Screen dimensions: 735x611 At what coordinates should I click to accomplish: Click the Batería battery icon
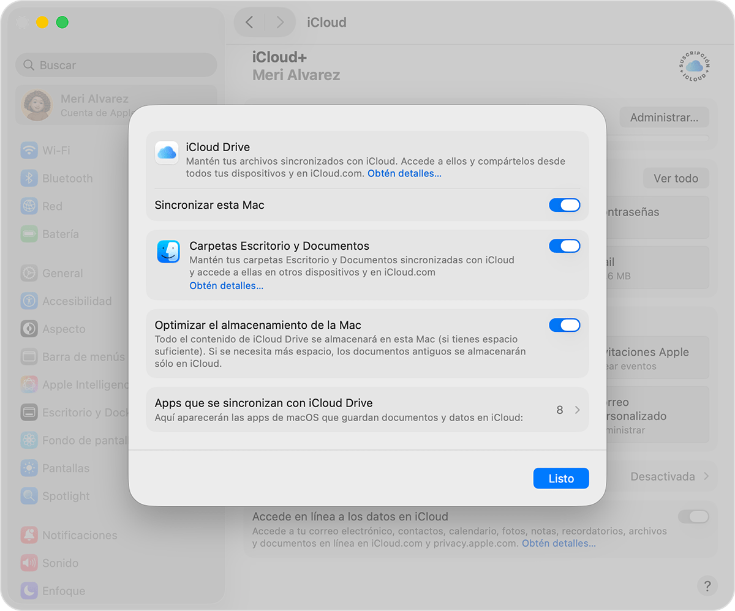(29, 234)
